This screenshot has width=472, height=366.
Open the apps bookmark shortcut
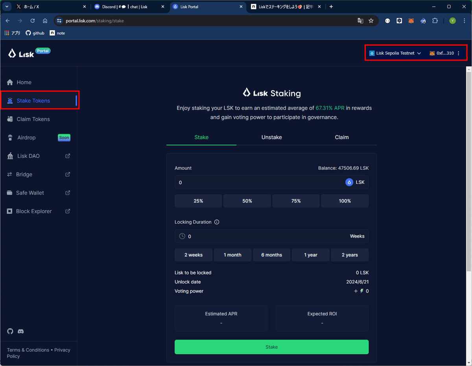pos(13,33)
